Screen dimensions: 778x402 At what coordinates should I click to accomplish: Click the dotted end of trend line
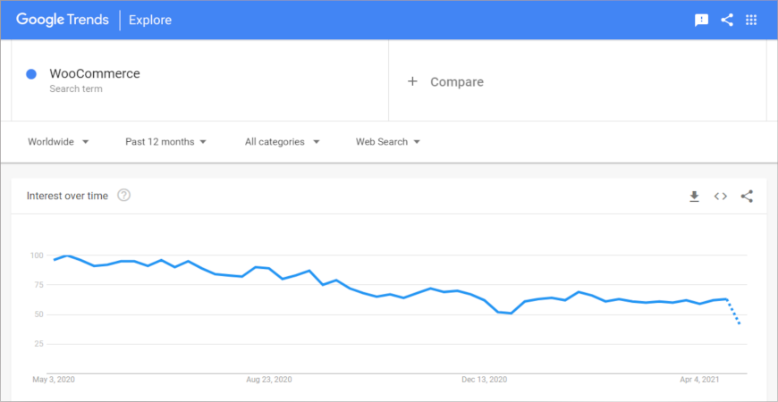tap(735, 314)
